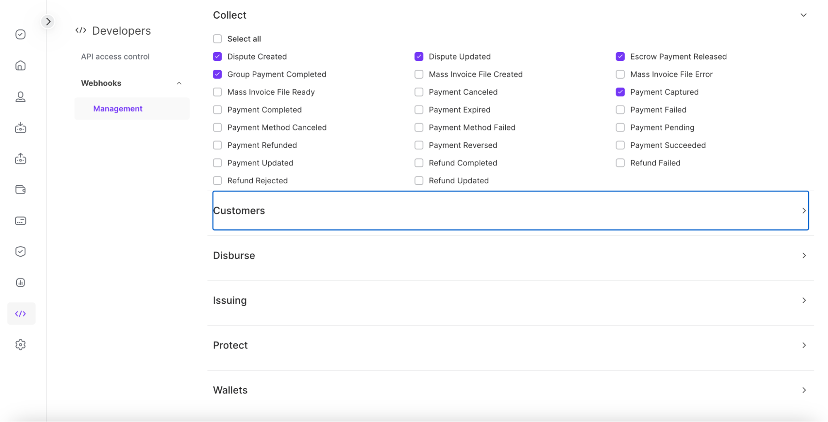The image size is (828, 422).
Task: Enable the Payment Completed webhook
Action: (217, 109)
